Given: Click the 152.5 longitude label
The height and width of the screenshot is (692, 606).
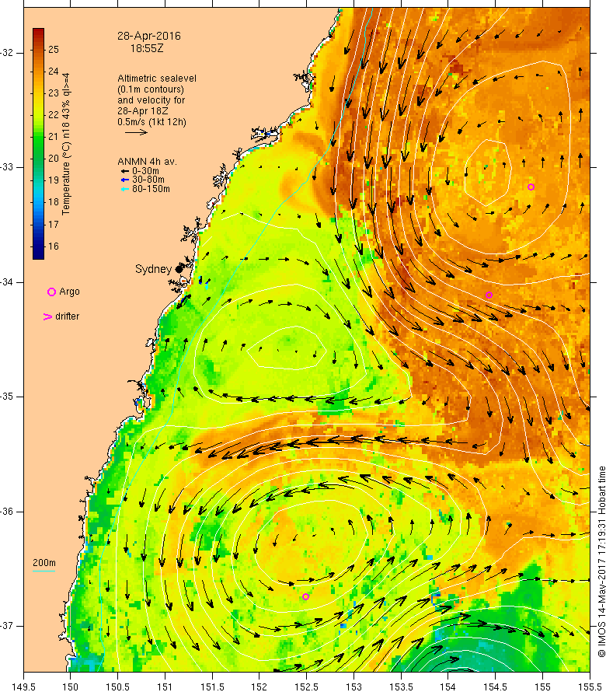Looking at the screenshot, I should [307, 687].
